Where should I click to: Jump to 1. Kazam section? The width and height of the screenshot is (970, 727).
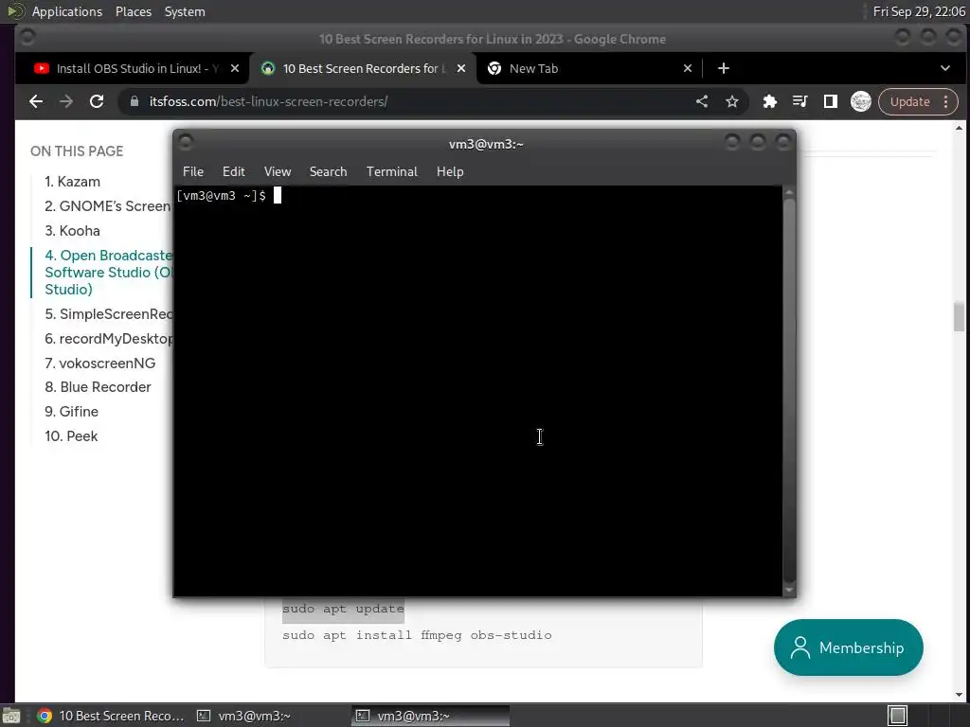pos(72,182)
